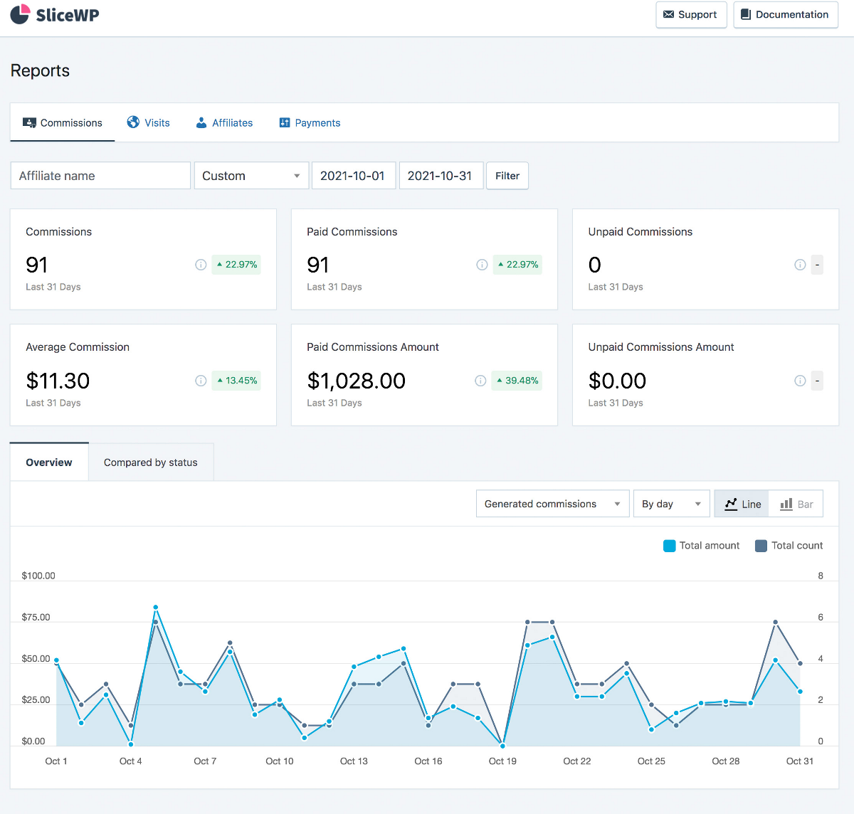Click info icon in Paid Commissions card
Image resolution: width=854 pixels, height=814 pixels.
[482, 265]
